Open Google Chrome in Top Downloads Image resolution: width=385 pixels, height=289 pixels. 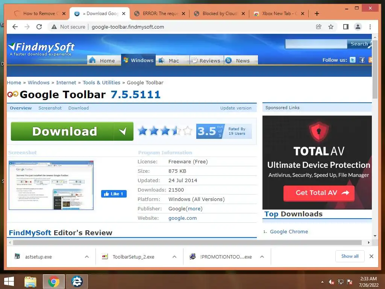pyautogui.click(x=289, y=231)
